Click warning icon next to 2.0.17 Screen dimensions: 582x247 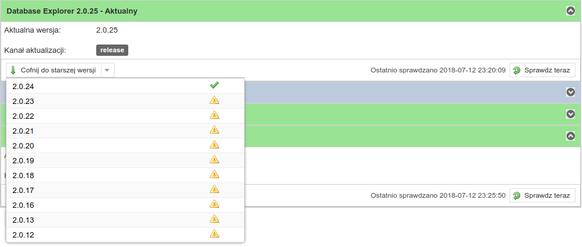tap(214, 189)
